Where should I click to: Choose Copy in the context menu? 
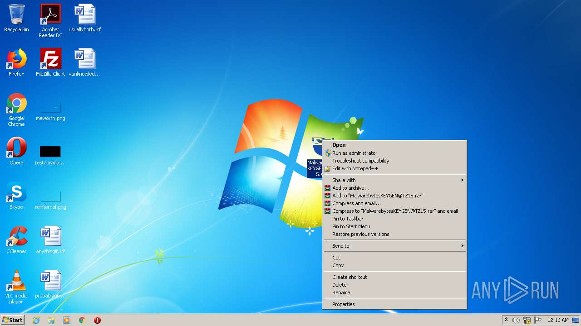[x=394, y=265]
